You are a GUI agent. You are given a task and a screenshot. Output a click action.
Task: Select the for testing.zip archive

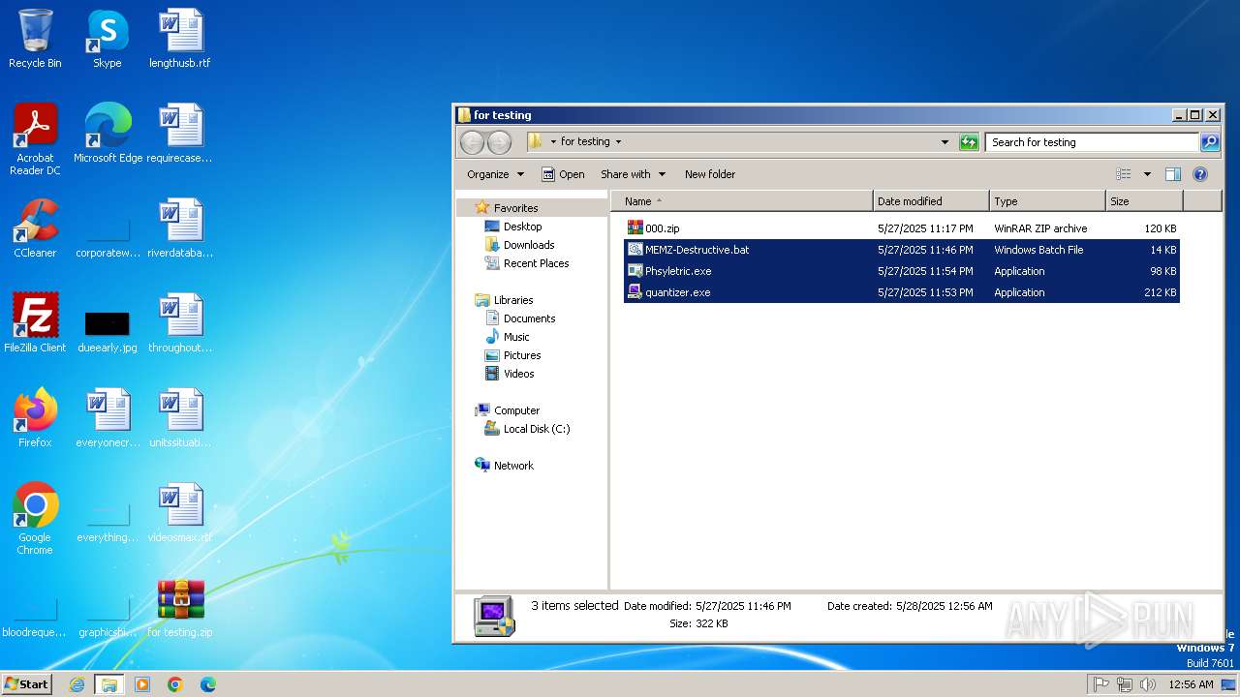(180, 608)
